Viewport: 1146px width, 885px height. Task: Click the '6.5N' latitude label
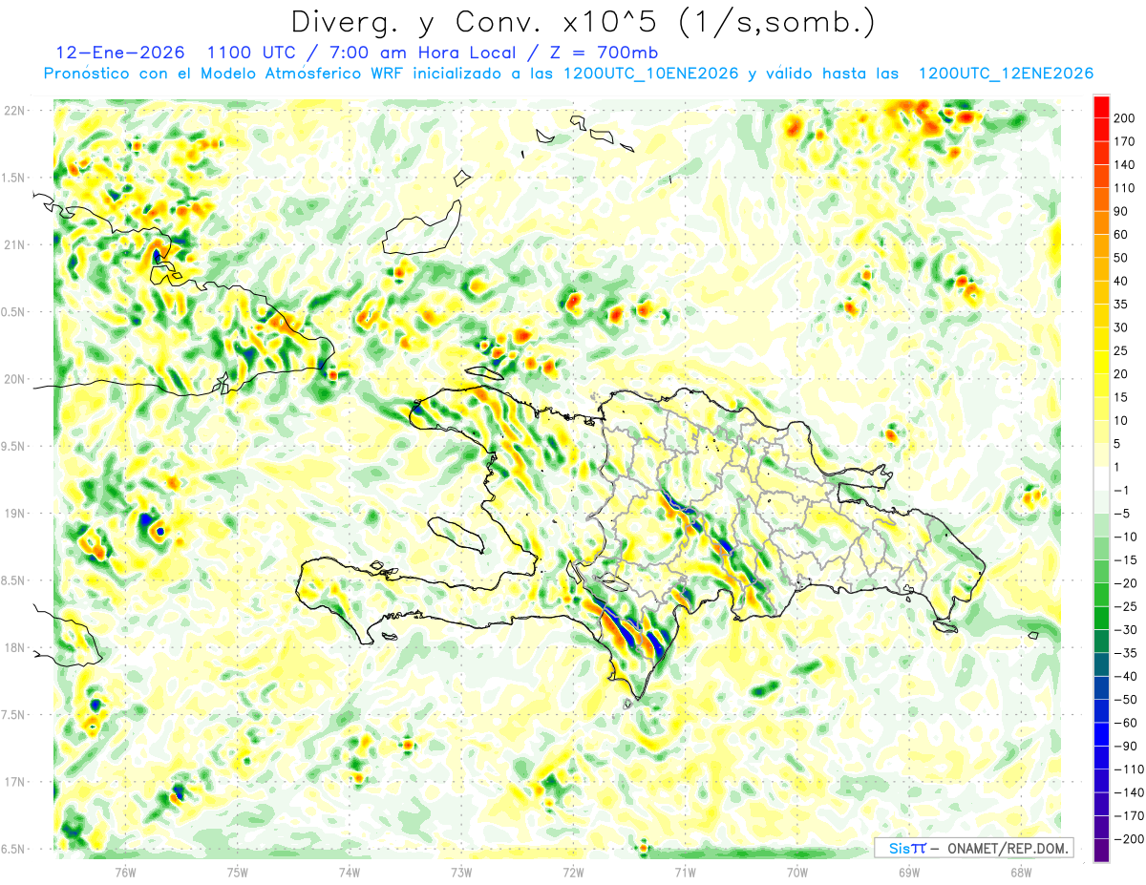[x=13, y=850]
